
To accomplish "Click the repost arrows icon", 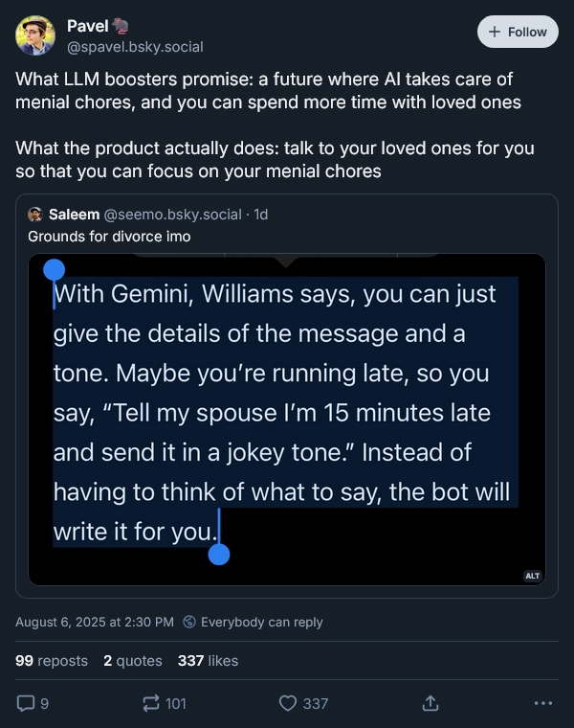I will click(x=151, y=703).
